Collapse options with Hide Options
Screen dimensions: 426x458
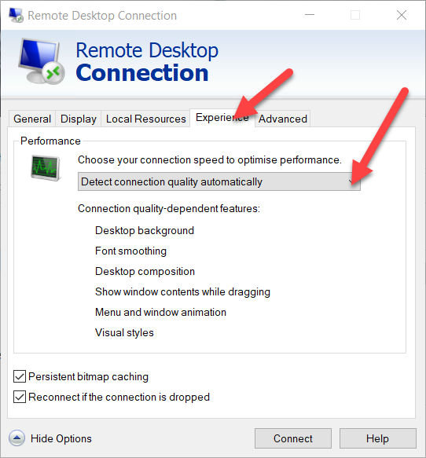tap(61, 438)
